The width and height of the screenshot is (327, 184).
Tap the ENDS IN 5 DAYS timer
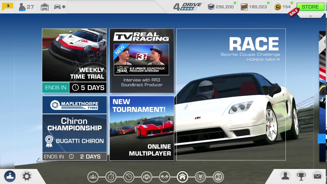[74, 87]
